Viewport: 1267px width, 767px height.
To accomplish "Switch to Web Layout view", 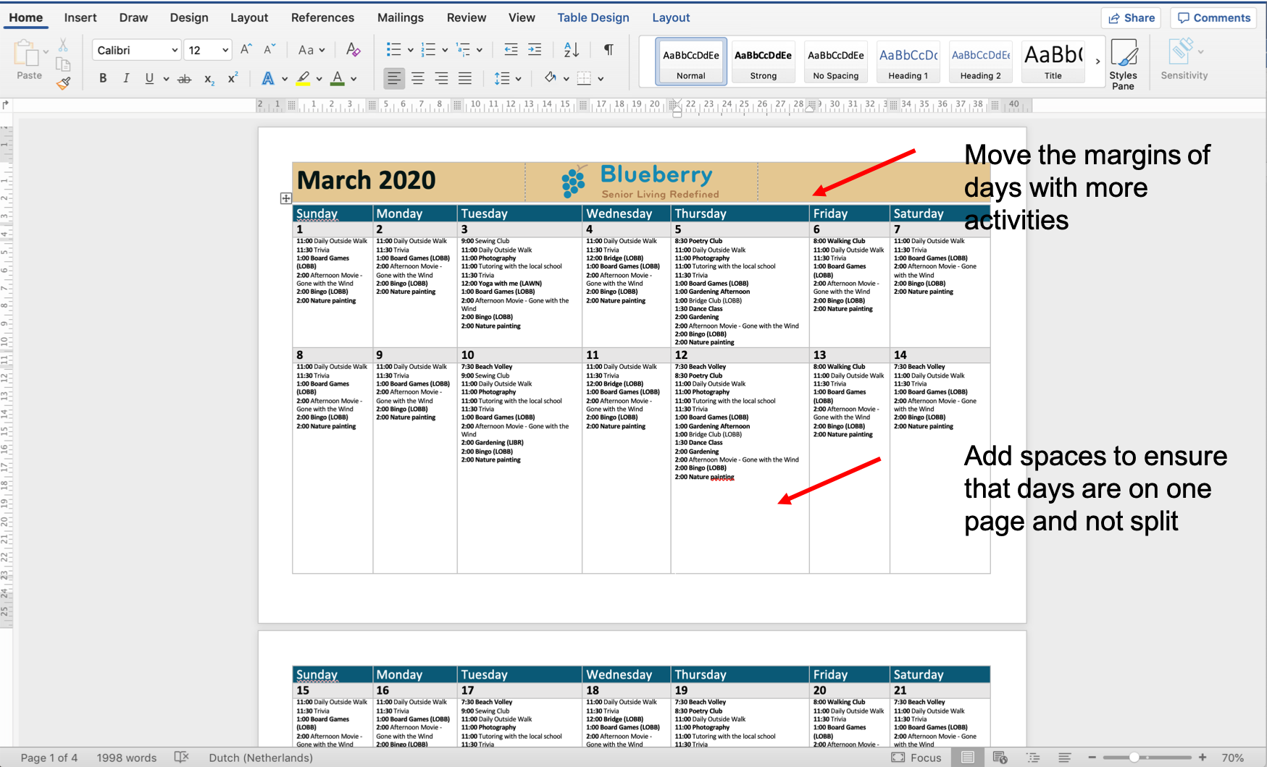I will pos(1000,758).
